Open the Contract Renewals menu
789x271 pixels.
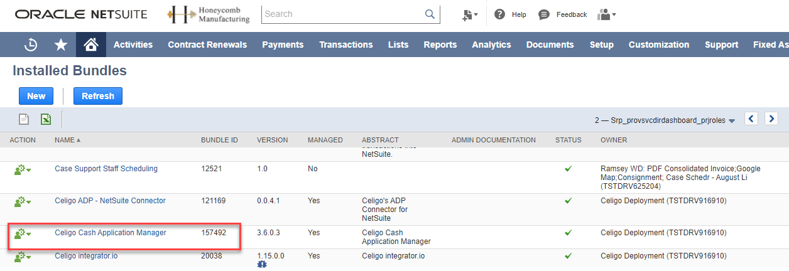tap(207, 45)
